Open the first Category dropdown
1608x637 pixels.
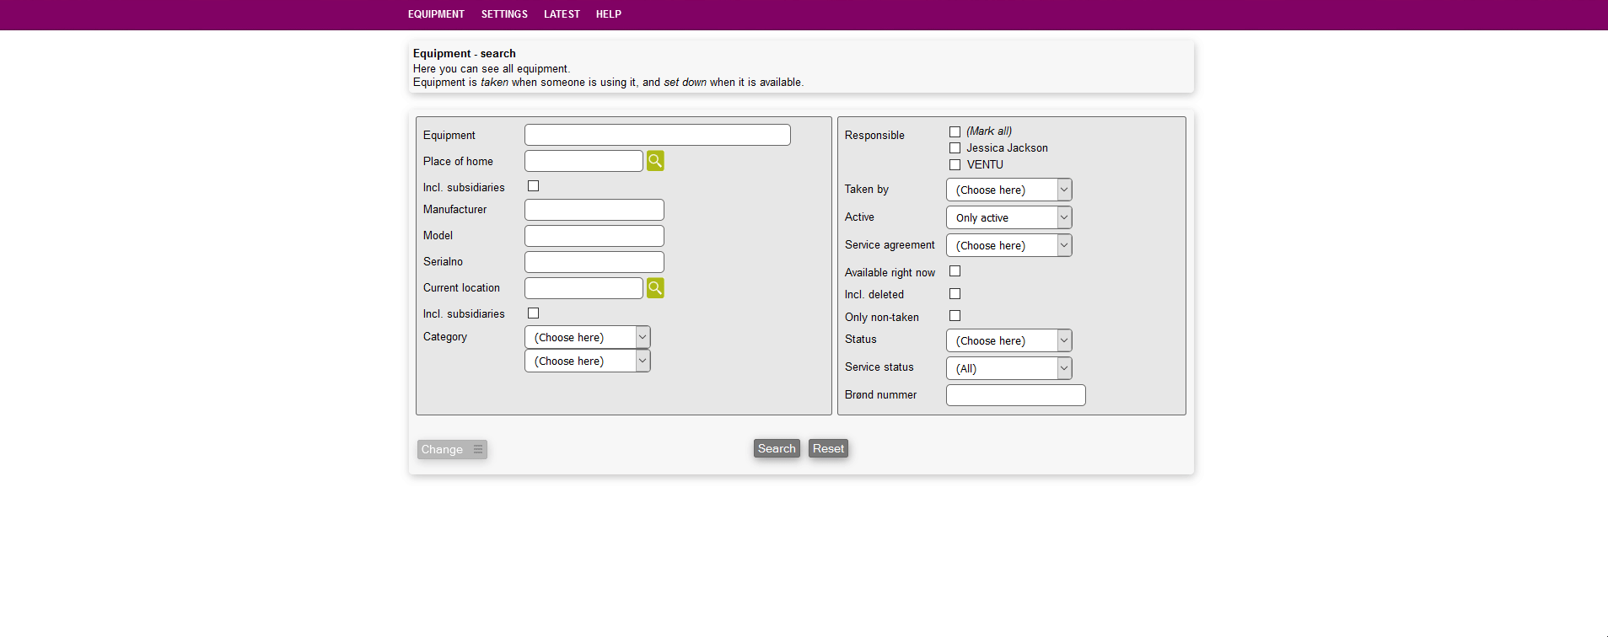pos(587,337)
